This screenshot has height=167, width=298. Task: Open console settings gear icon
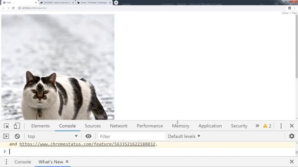(x=291, y=136)
